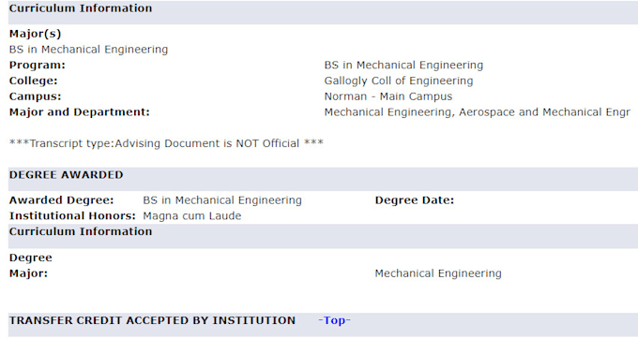Select the awarded BS in Mechanical Engineering value
Viewport: 638px width, 339px height.
pos(222,200)
